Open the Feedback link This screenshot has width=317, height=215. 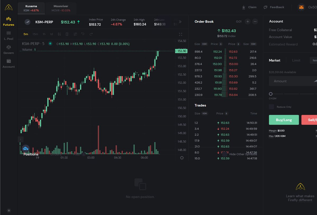click(x=274, y=7)
